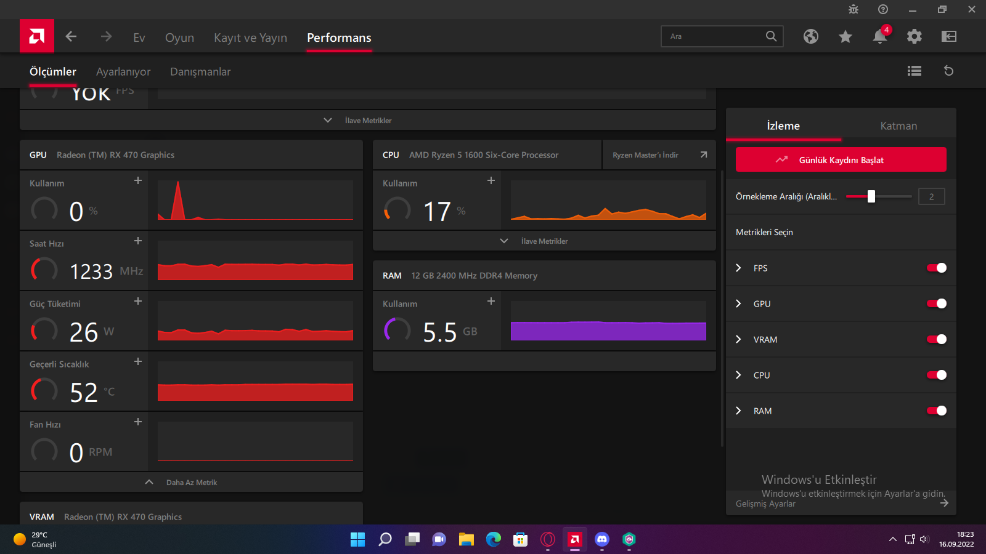986x554 pixels.
Task: Open the Oyun tab
Action: pyautogui.click(x=179, y=38)
